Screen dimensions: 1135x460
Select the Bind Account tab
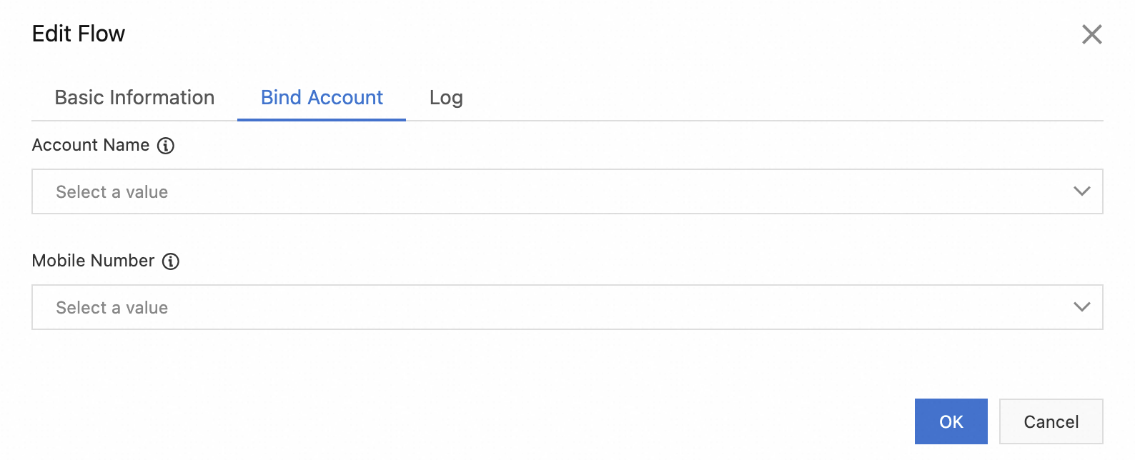tap(322, 98)
